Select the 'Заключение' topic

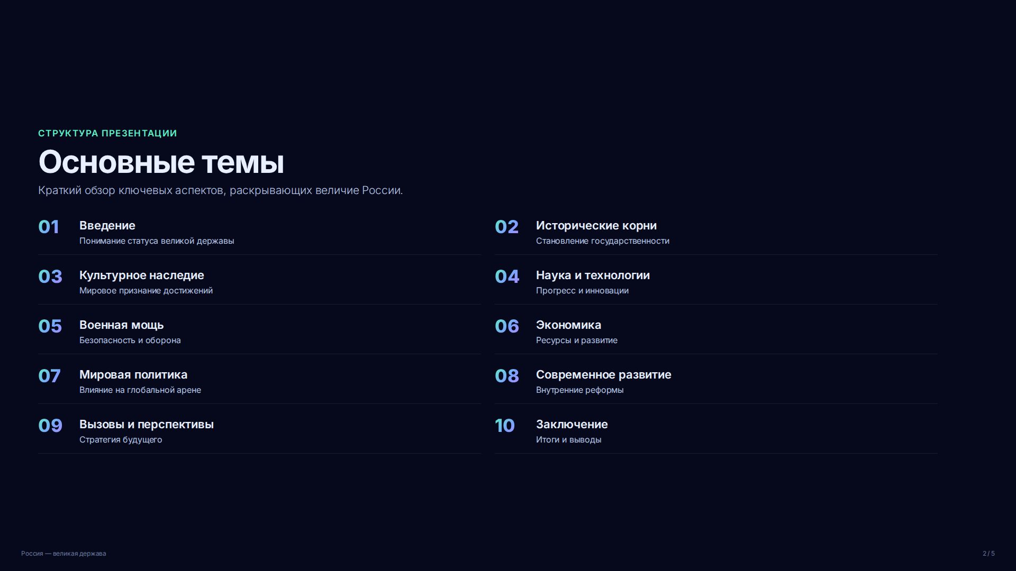pyautogui.click(x=571, y=425)
